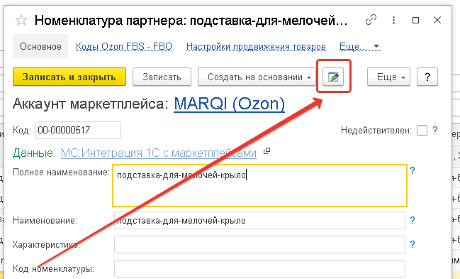Click the edit form pencil icon button
Viewport: 460px width, 279px height.
[x=333, y=77]
